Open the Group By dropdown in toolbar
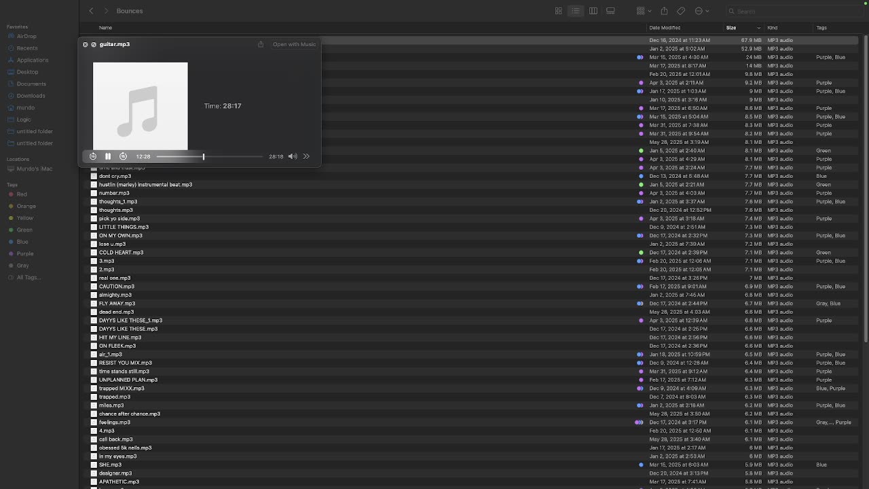The height and width of the screenshot is (489, 869). click(x=644, y=11)
